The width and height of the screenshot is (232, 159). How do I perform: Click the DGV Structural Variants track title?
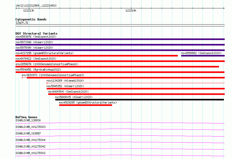point(36,33)
